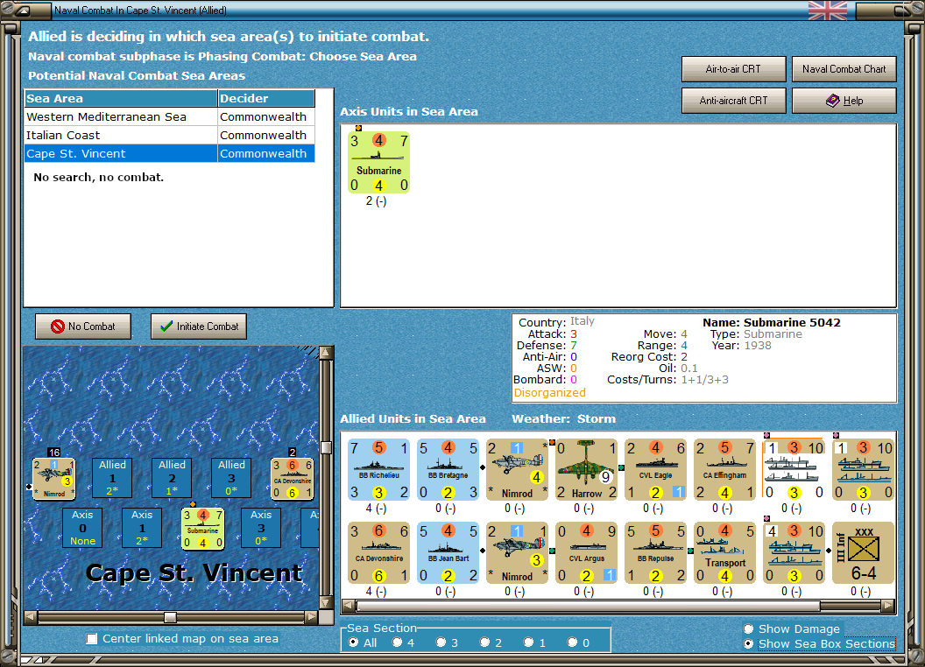Click the map's vertical scrollbar down arrow

326,603
